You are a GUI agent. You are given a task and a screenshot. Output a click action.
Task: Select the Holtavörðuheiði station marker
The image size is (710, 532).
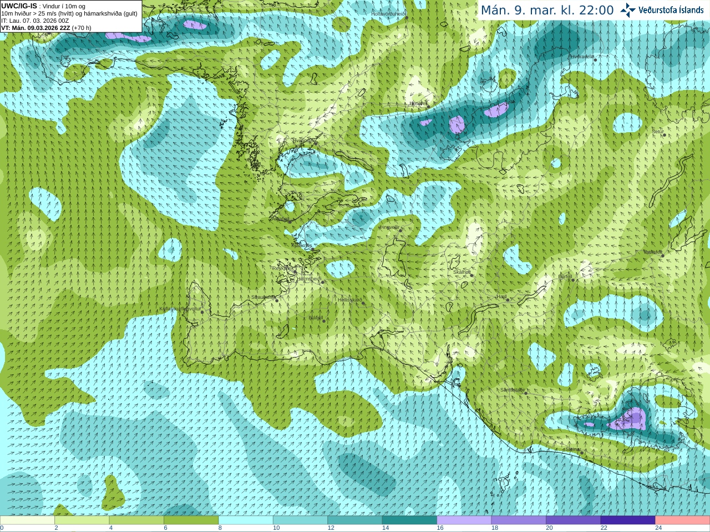pyautogui.click(x=407, y=18)
